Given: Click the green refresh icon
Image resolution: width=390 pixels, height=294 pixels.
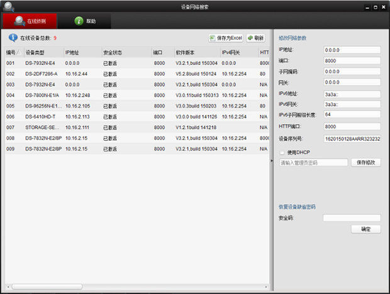Looking at the screenshot, I should (250, 38).
